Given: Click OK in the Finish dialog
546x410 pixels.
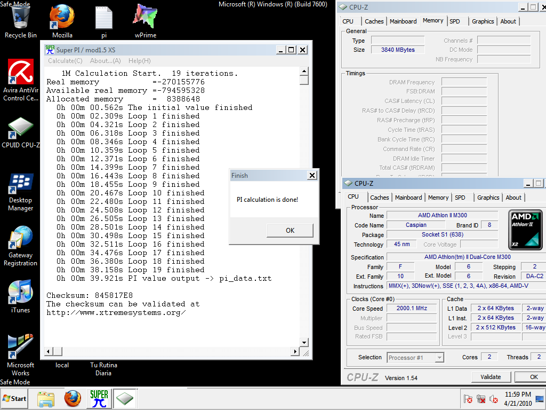Looking at the screenshot, I should (290, 231).
